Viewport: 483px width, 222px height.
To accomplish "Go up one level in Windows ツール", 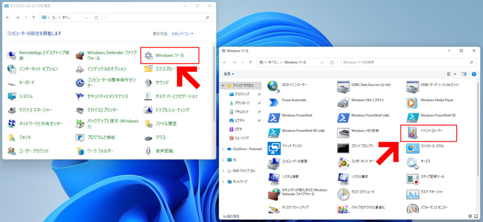I will click(250, 62).
